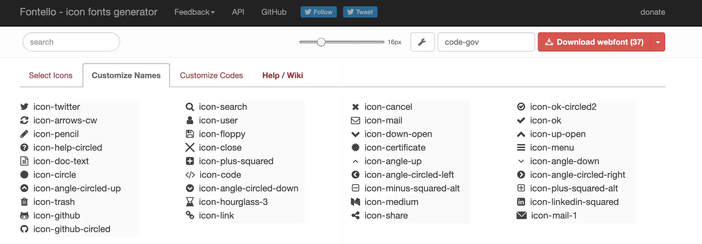Click the share glyph icon

click(x=355, y=215)
